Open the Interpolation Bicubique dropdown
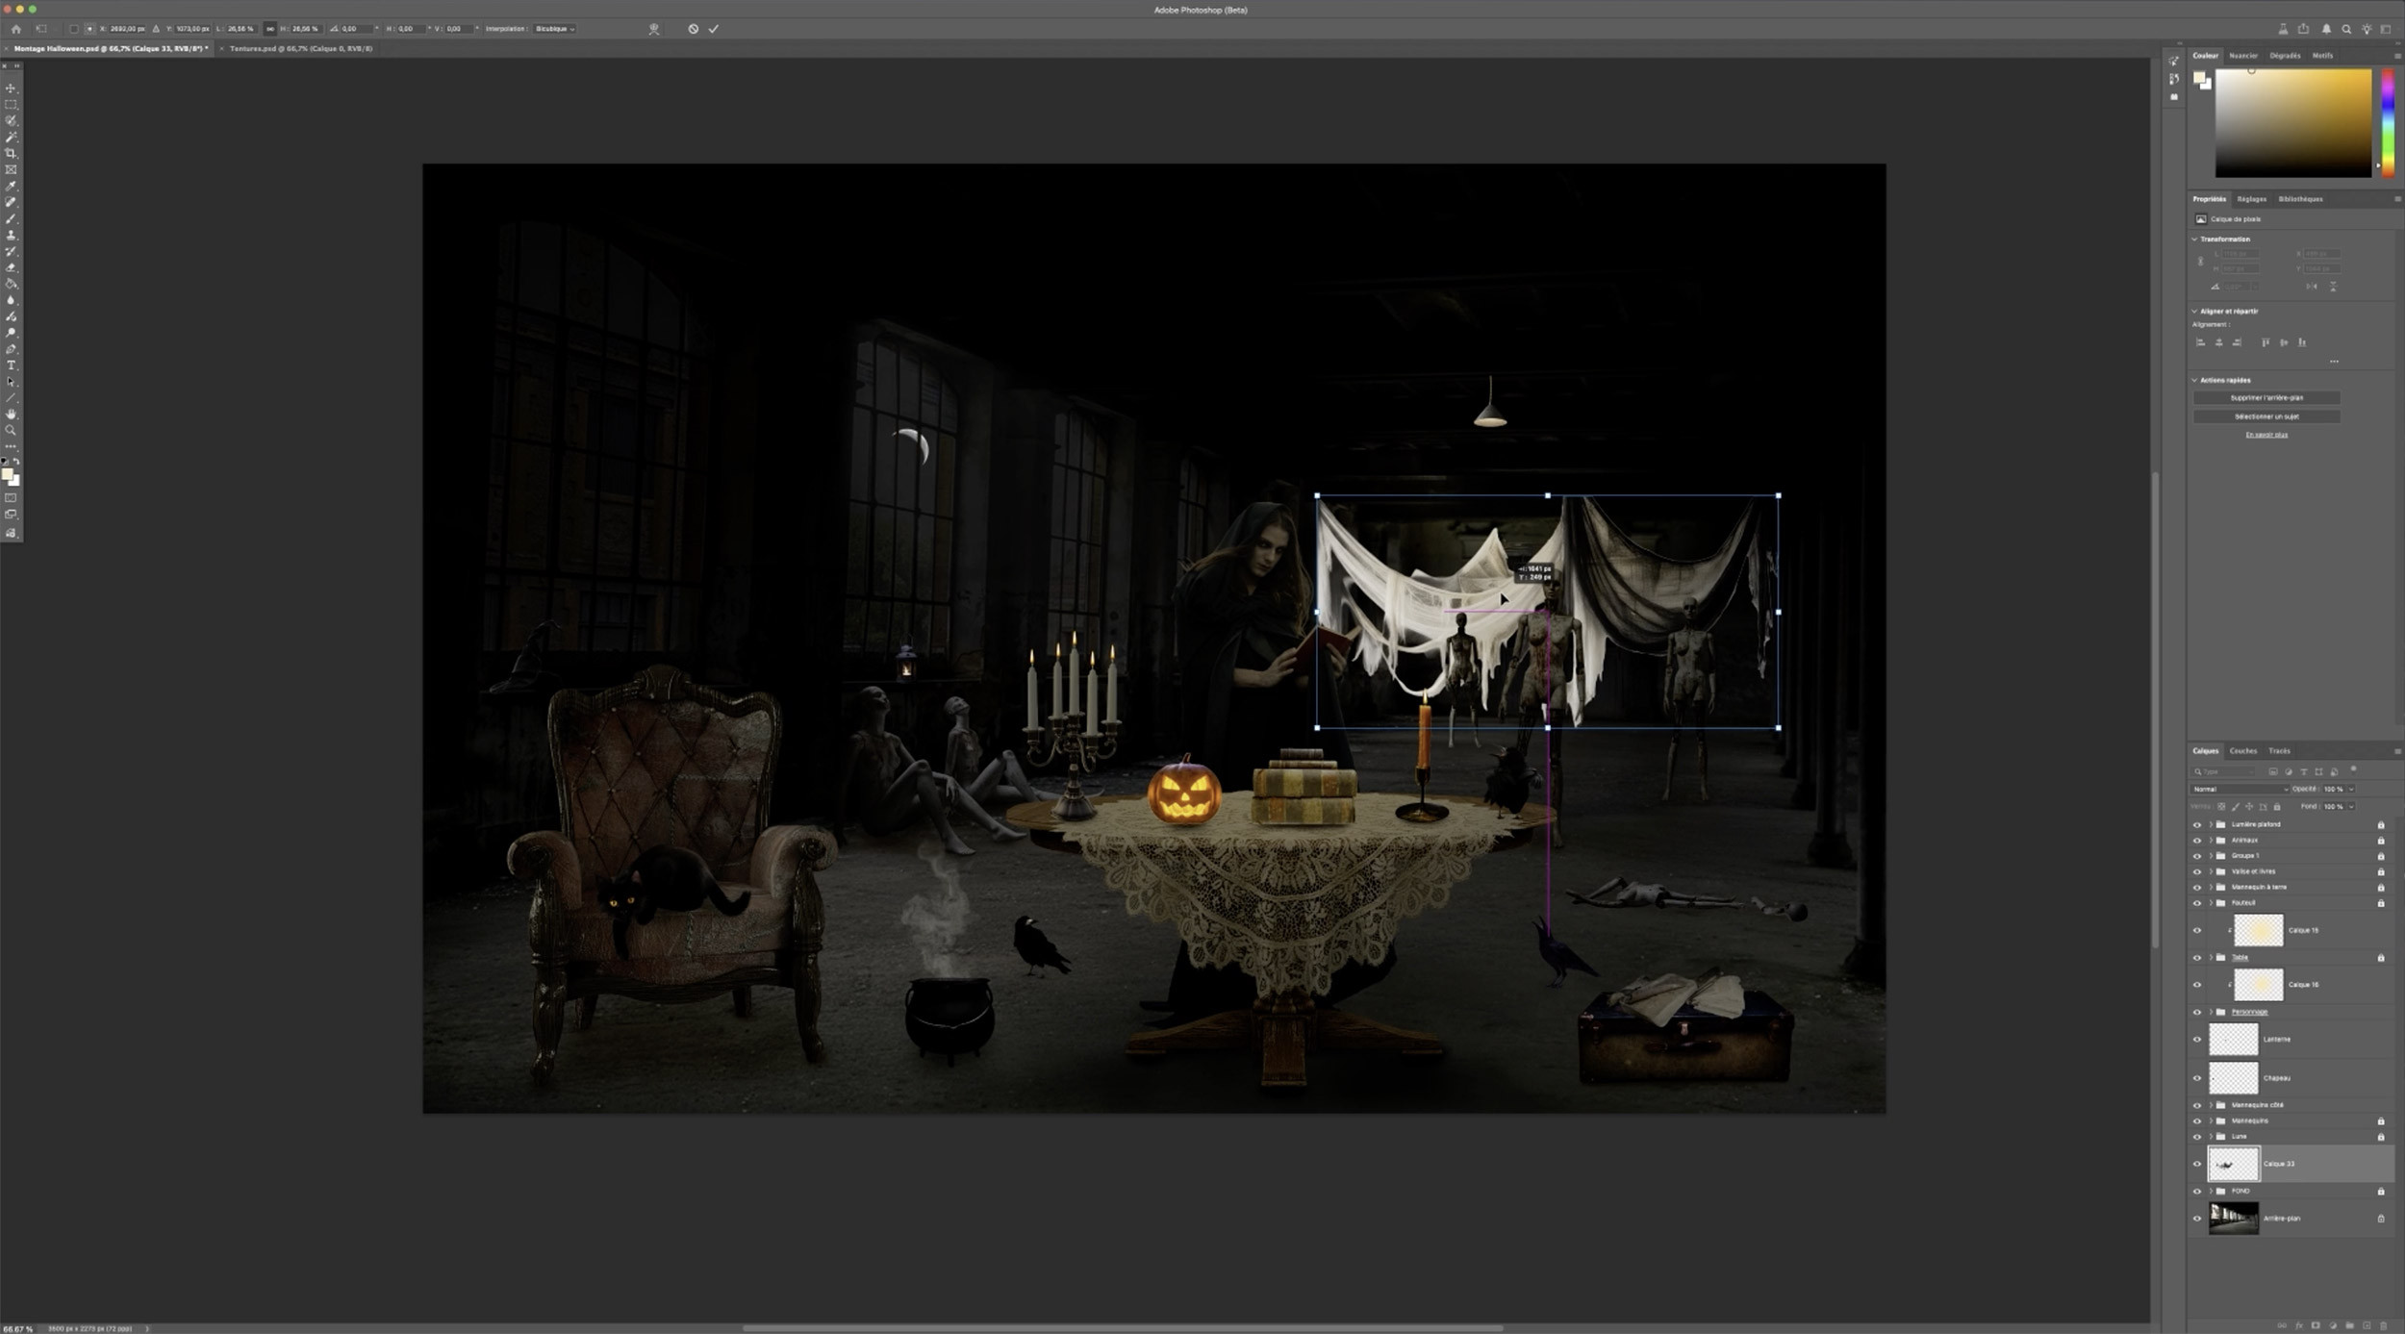Image resolution: width=2405 pixels, height=1334 pixels. (x=554, y=29)
